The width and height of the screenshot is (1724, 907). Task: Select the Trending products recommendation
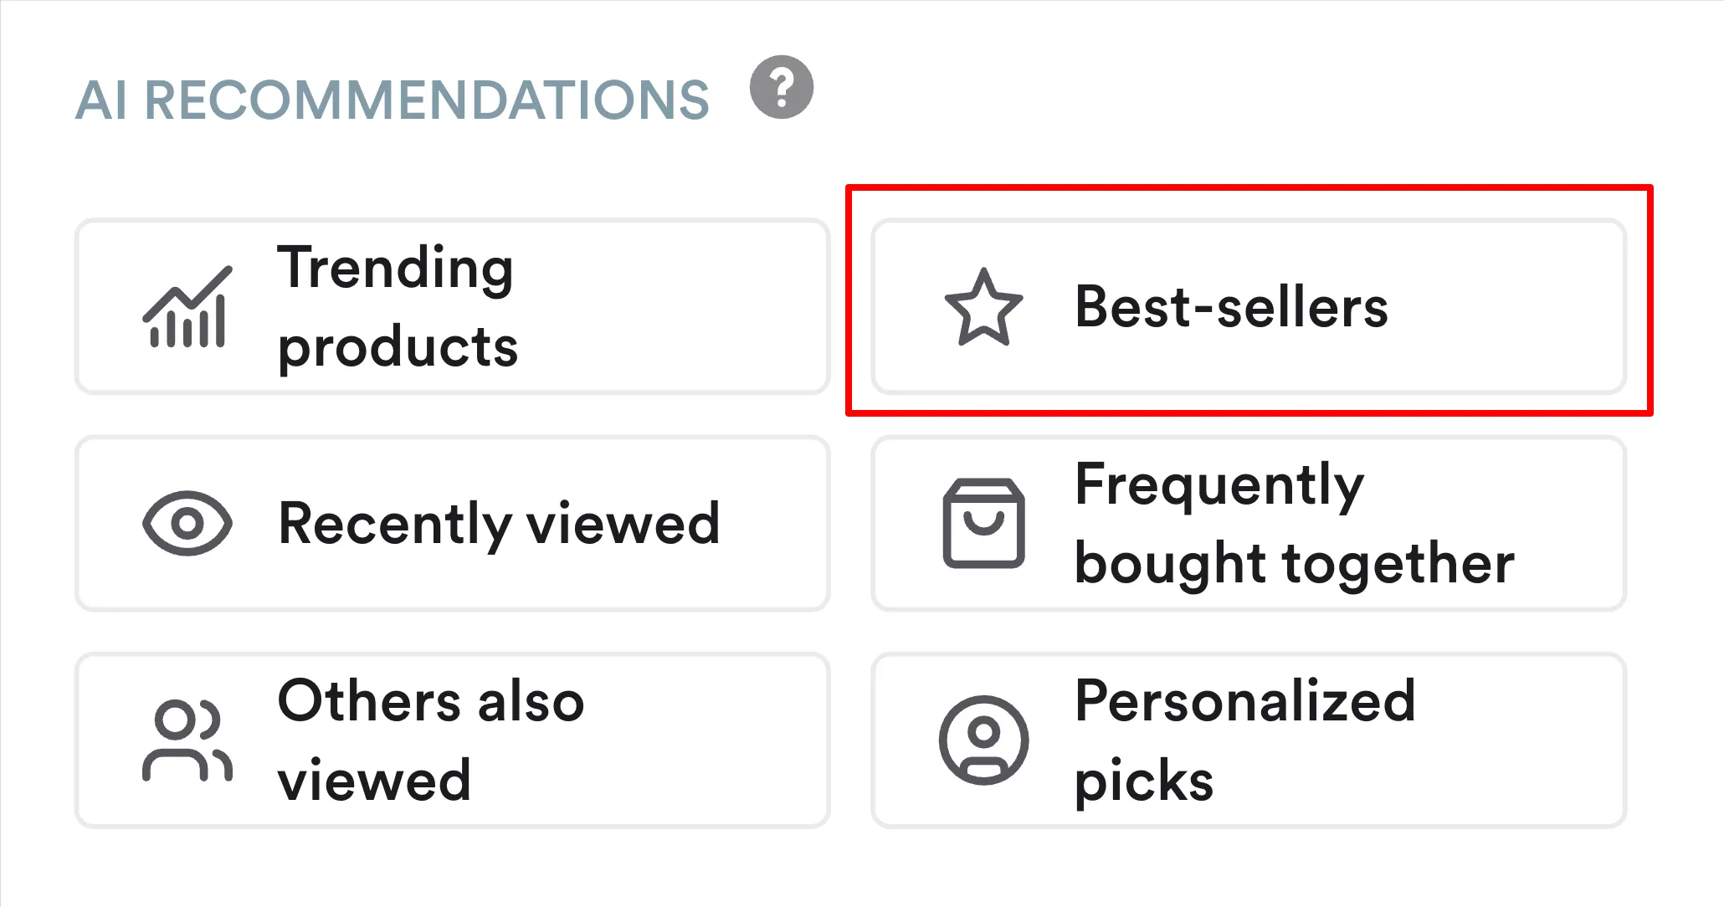pos(452,306)
